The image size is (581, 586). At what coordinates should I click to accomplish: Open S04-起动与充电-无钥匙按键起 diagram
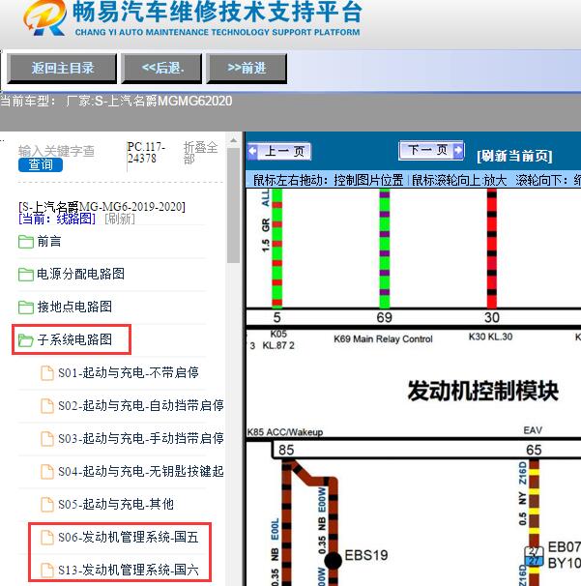pyautogui.click(x=141, y=471)
